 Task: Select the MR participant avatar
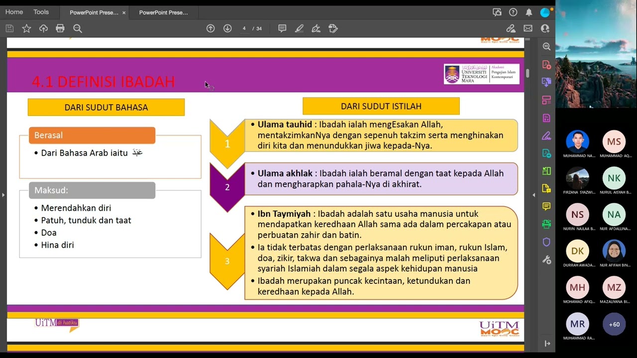(577, 324)
